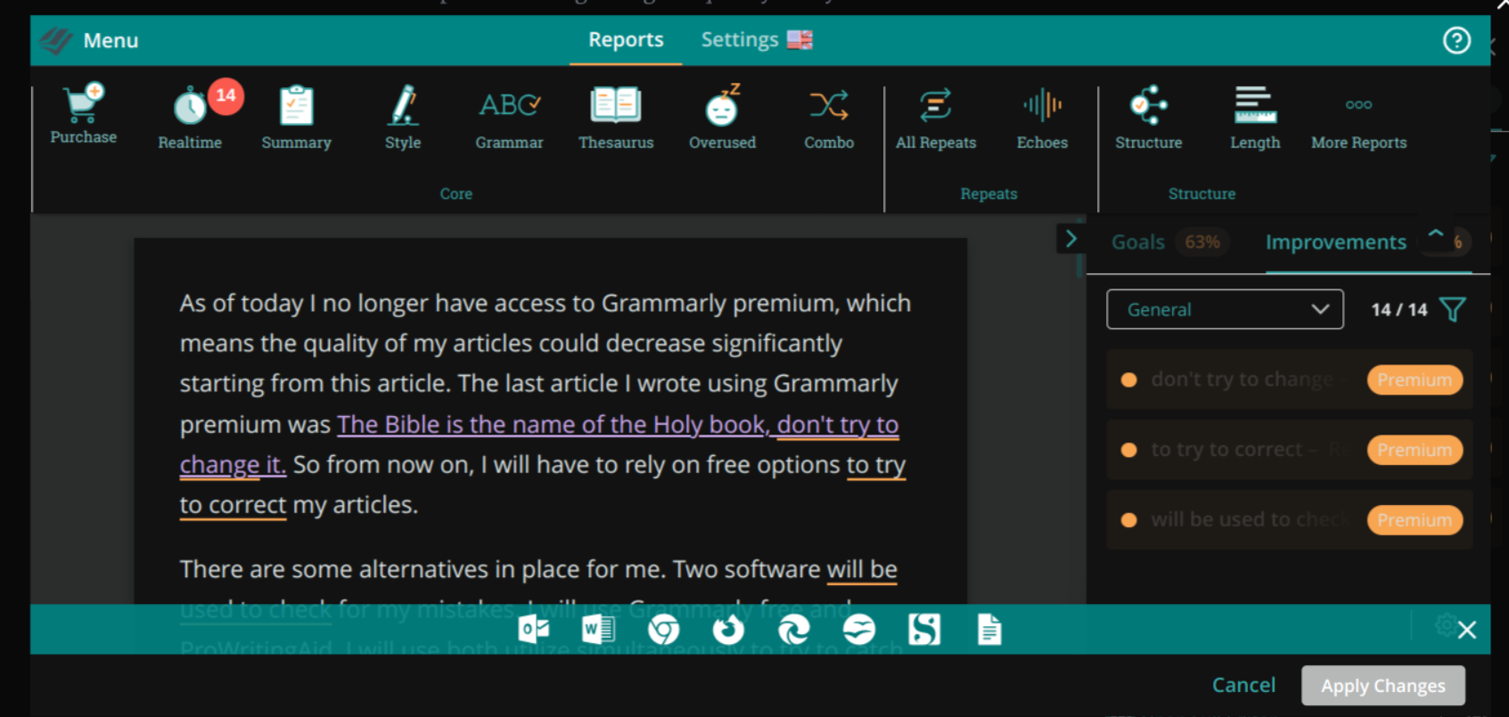Open the Bible article hyperlink

click(x=618, y=425)
